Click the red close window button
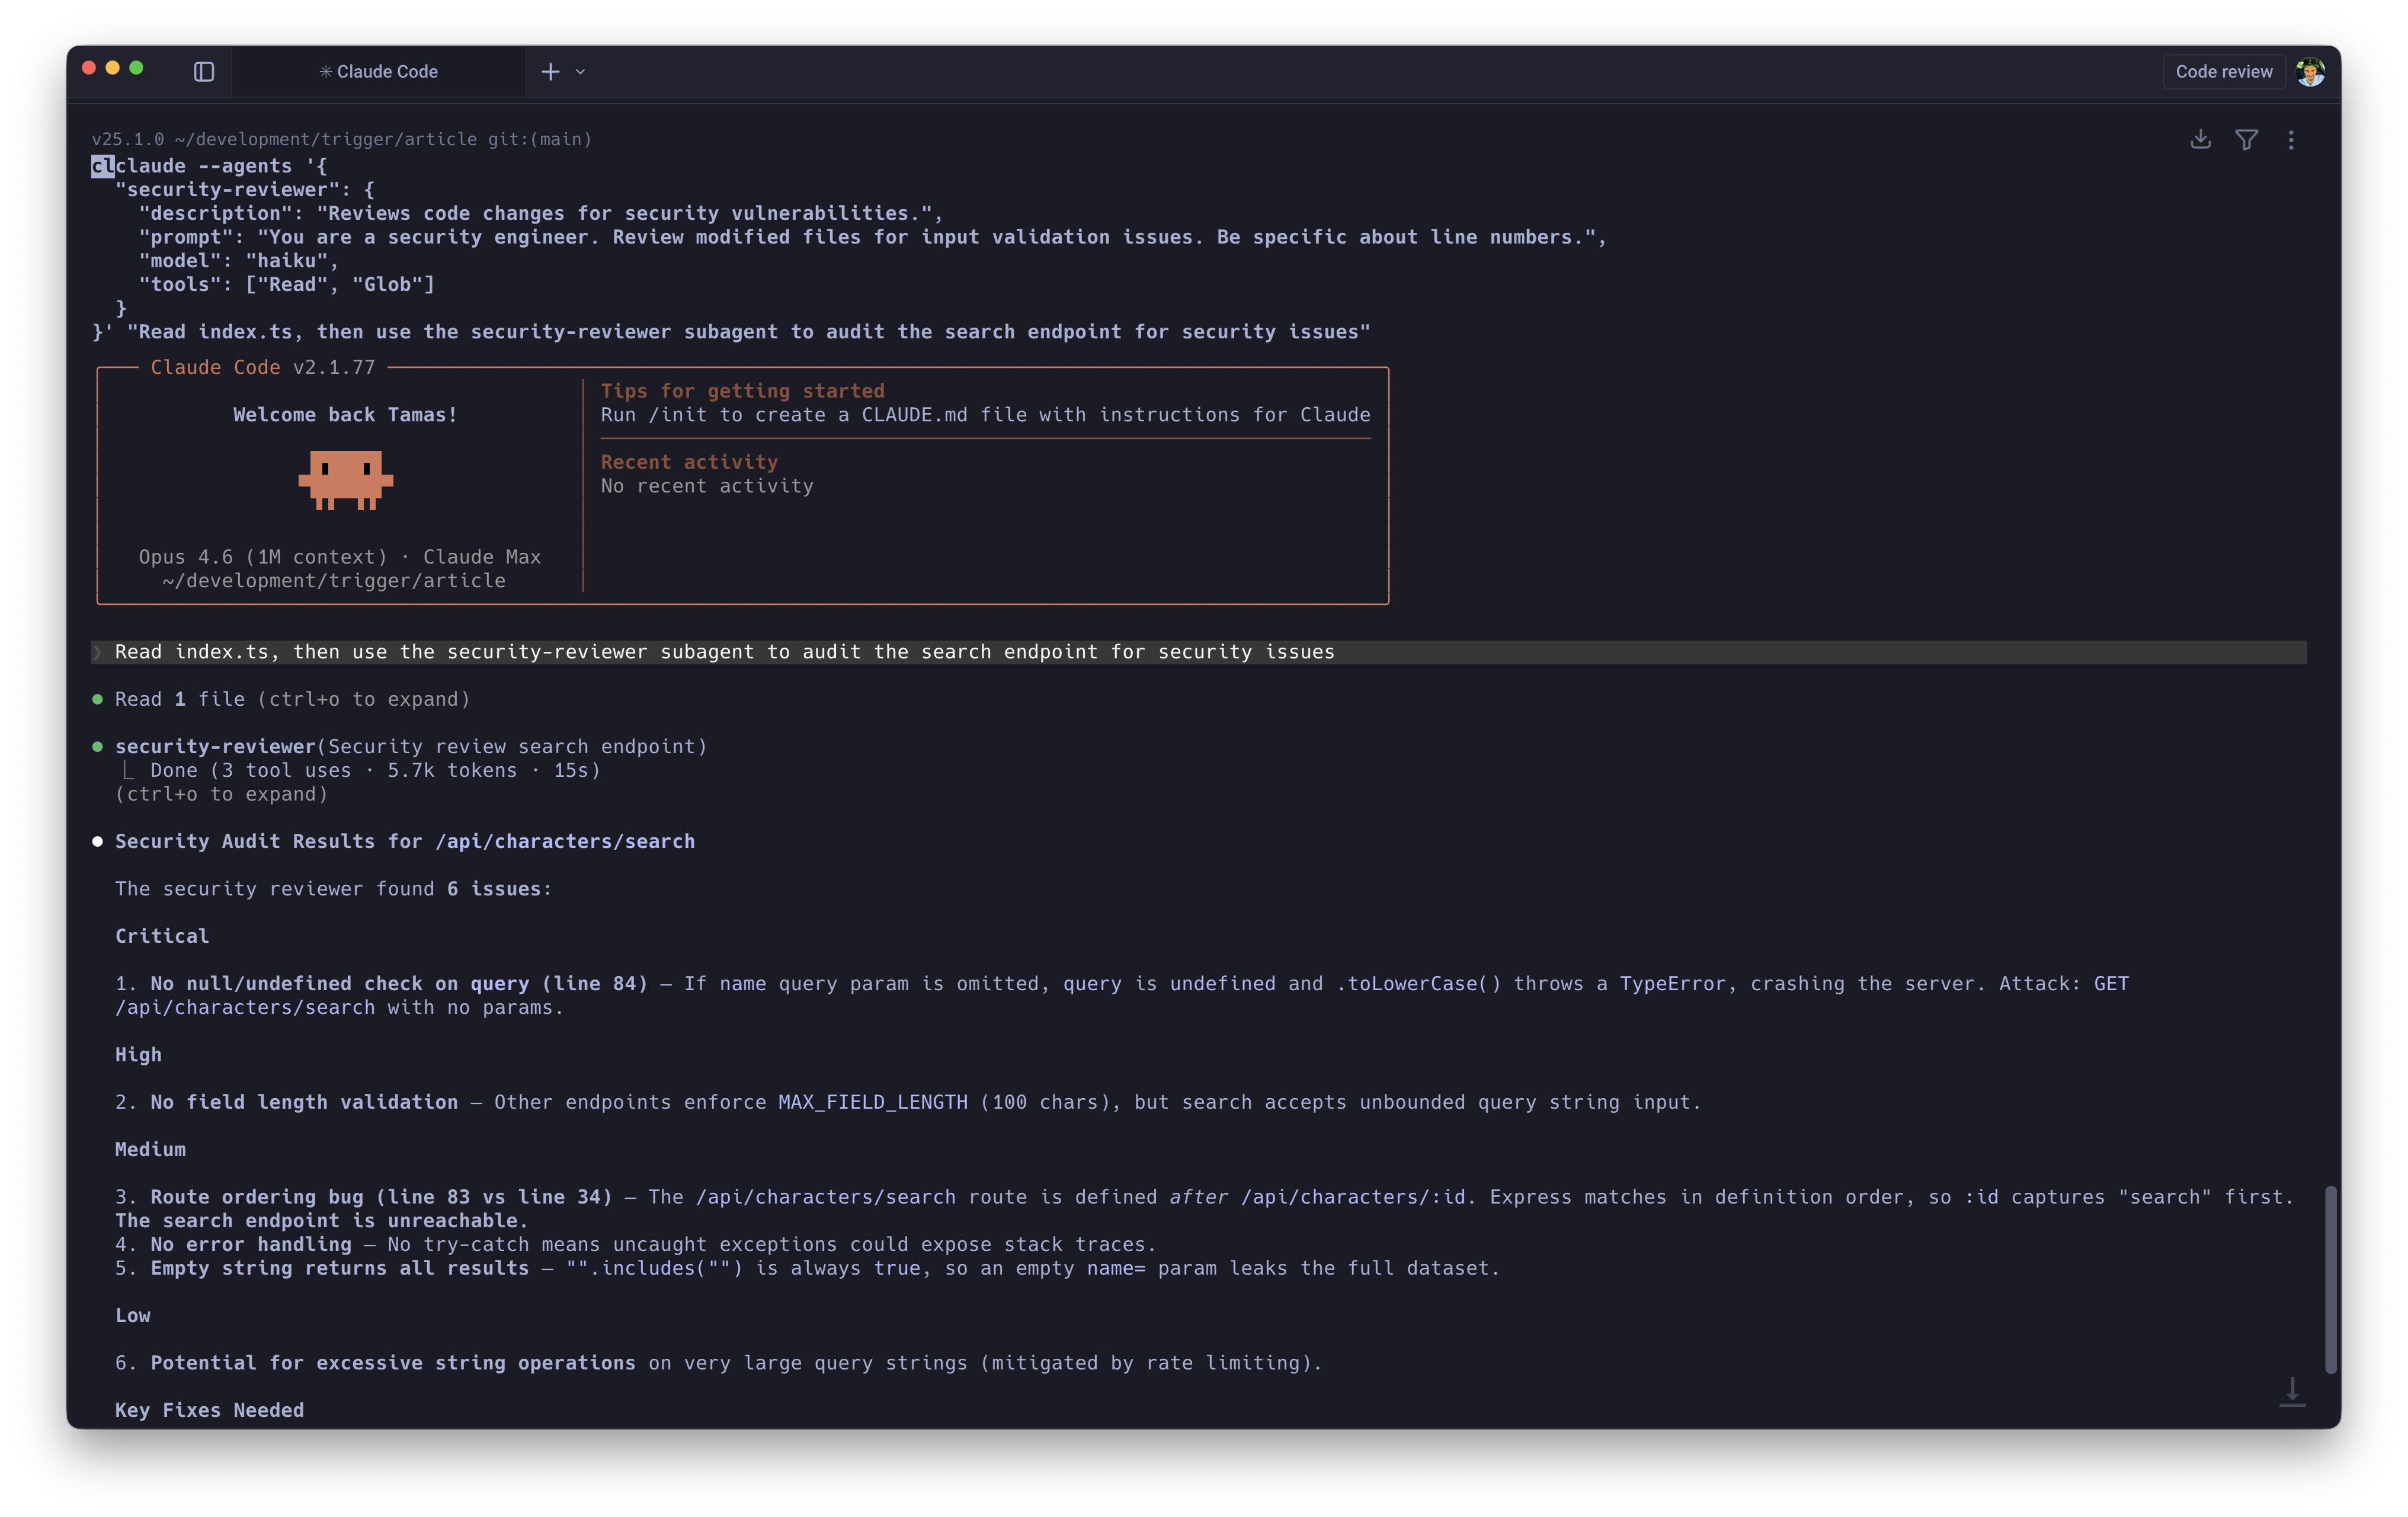 [x=88, y=67]
